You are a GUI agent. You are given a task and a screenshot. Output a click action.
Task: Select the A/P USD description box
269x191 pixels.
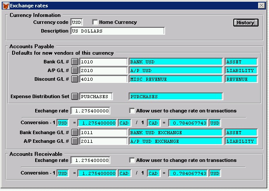(x=176, y=71)
